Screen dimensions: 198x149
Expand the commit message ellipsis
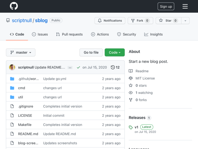70,68
